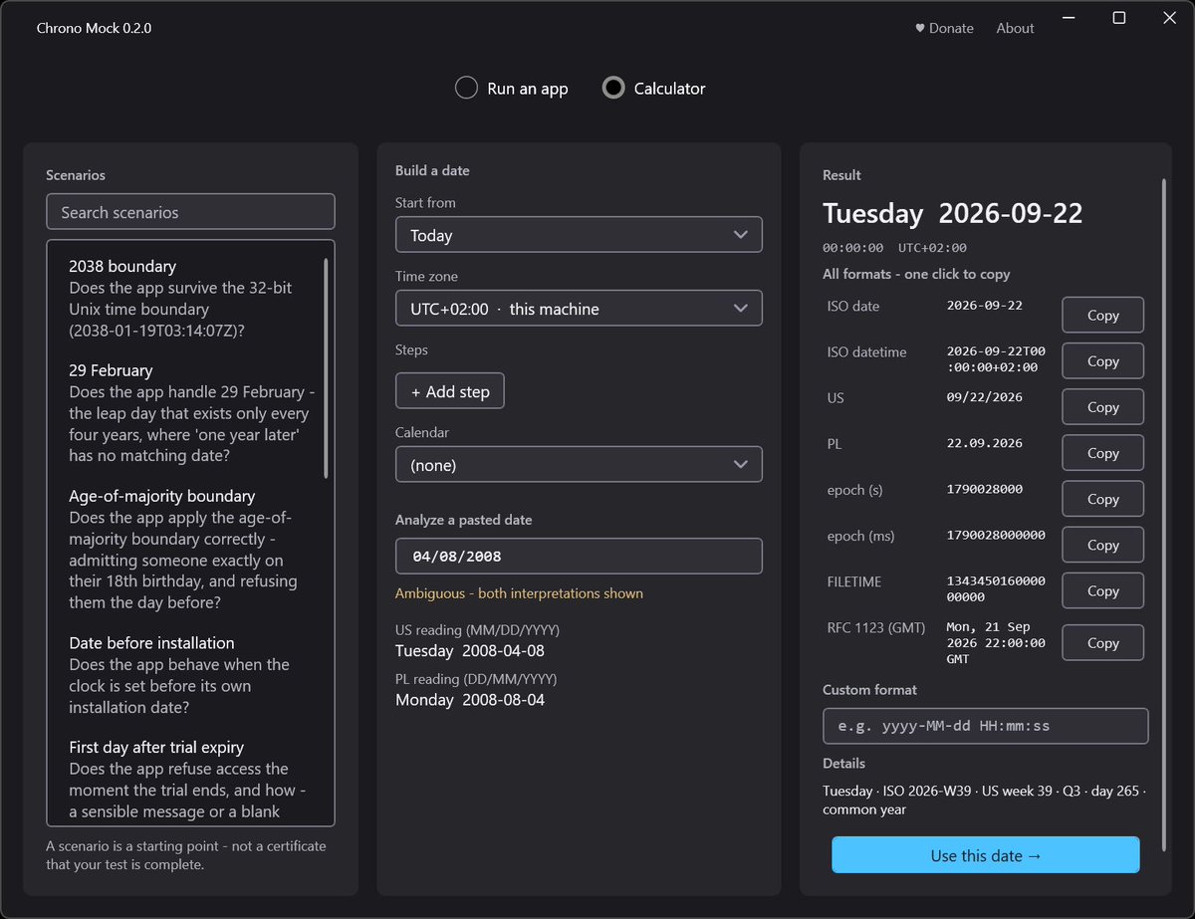
Task: Minimize the Chrono Mock window
Action: click(x=1069, y=18)
